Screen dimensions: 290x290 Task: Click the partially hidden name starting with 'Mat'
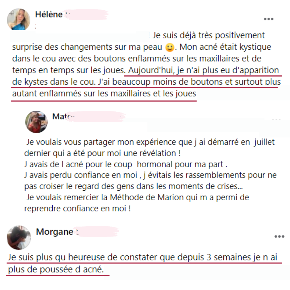(61, 117)
